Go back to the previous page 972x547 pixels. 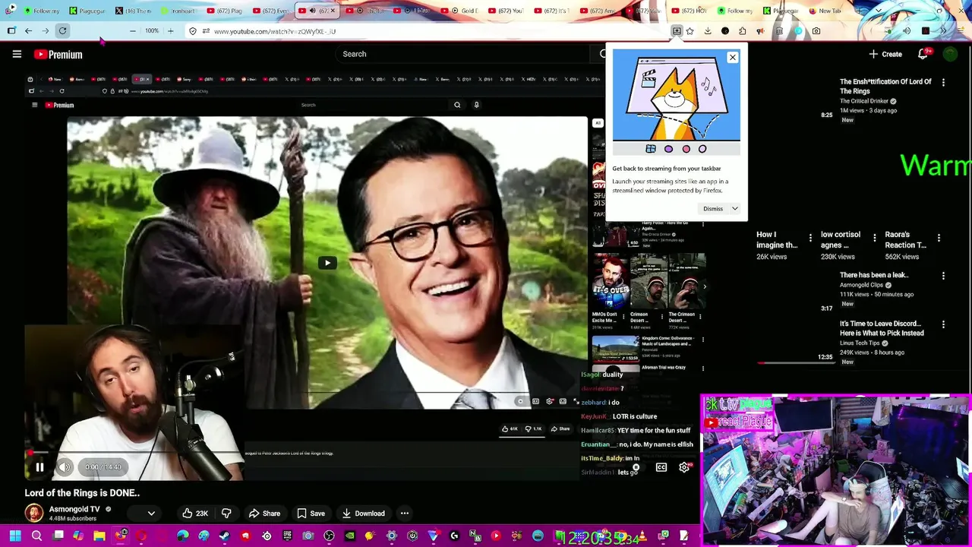[x=28, y=31]
